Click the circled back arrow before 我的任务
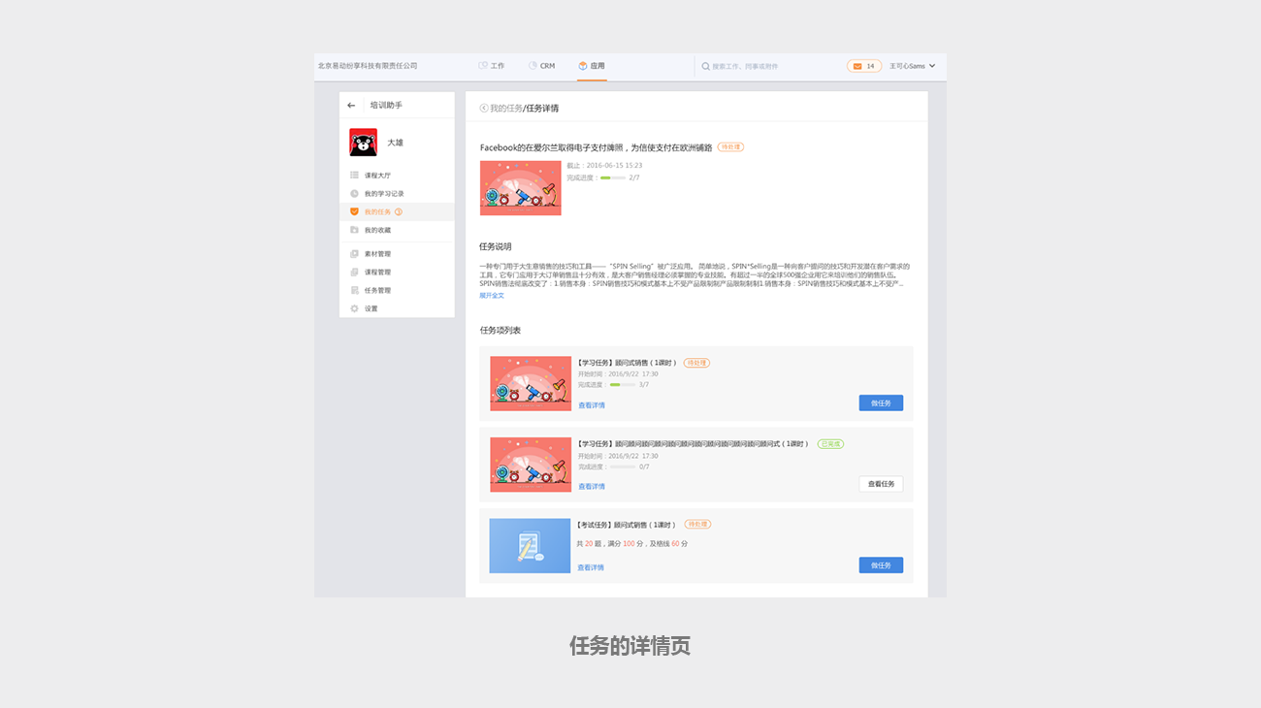This screenshot has height=708, width=1261. point(484,109)
